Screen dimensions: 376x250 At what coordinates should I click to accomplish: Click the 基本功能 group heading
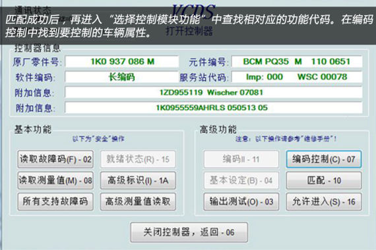[x=33, y=130]
